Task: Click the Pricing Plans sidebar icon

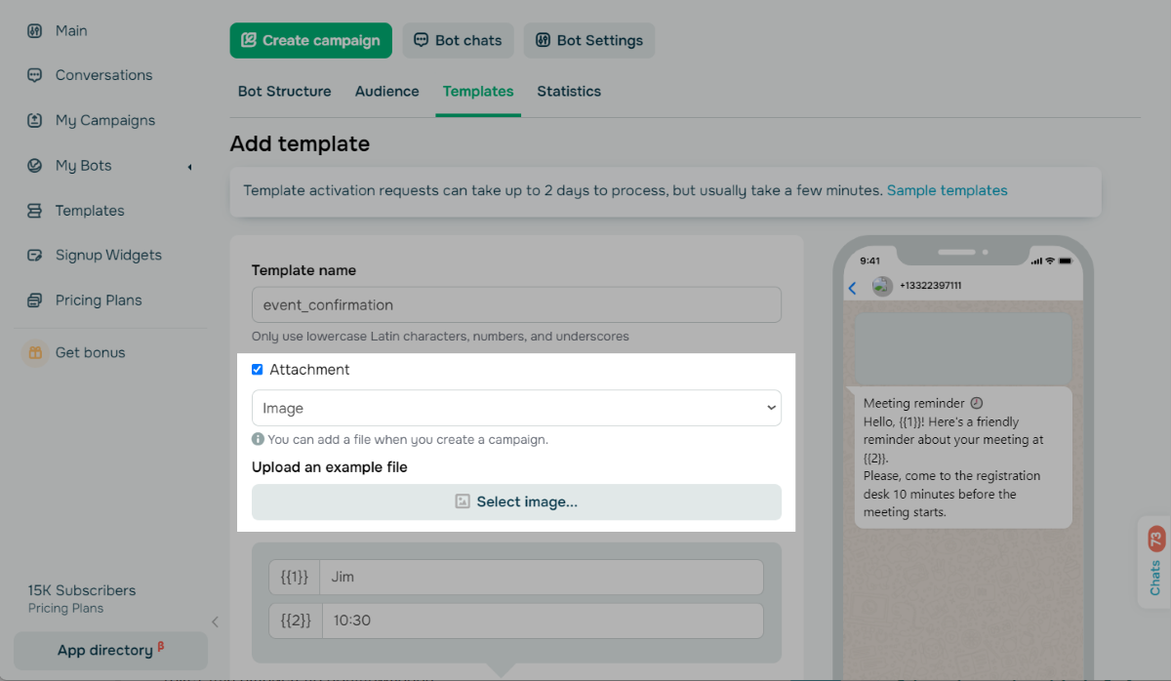Action: coord(35,300)
